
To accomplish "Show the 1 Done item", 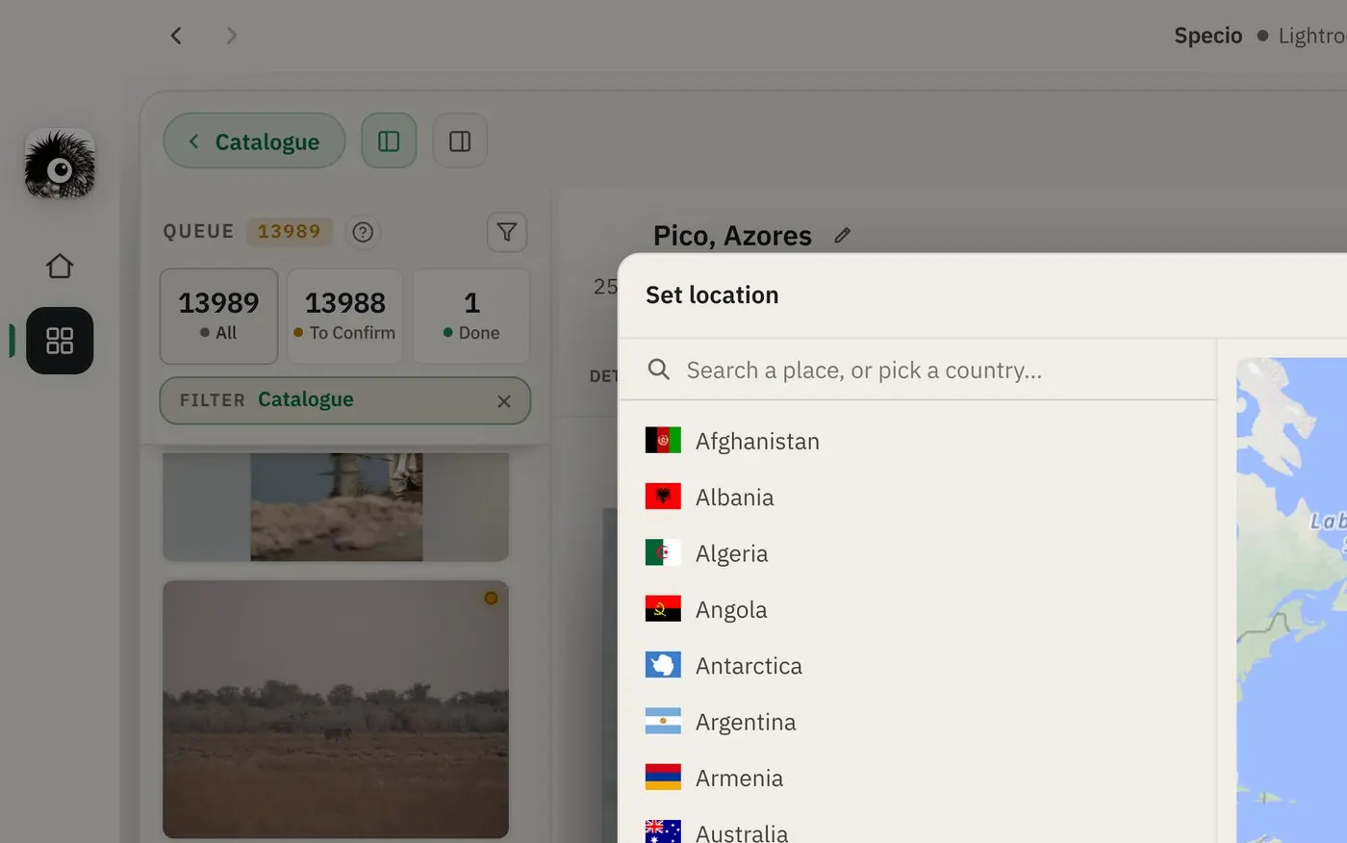I will tap(471, 317).
